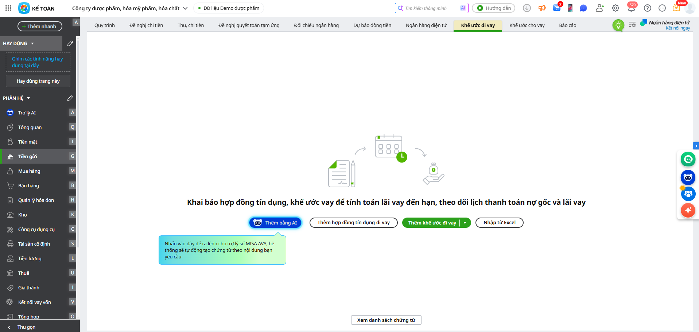The width and height of the screenshot is (699, 332).
Task: Click the Kết nối ngay link
Action: tap(677, 28)
